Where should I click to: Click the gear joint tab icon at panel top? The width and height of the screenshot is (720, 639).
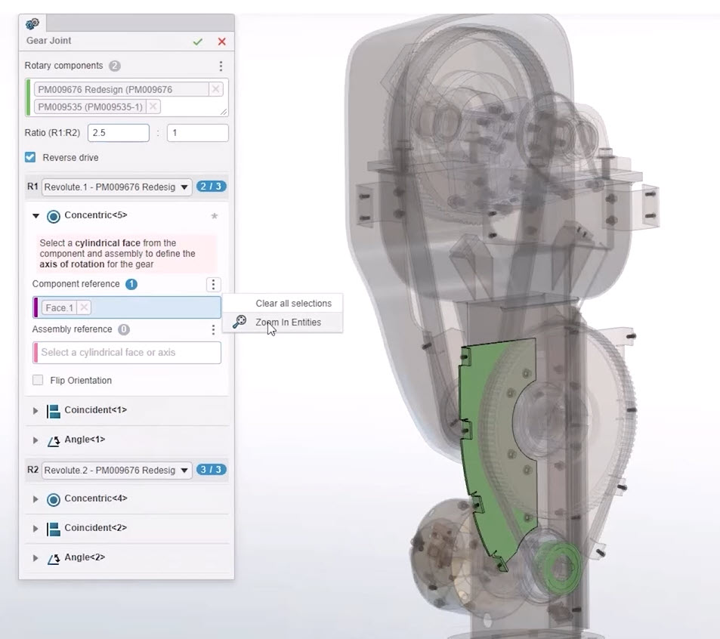coord(32,23)
